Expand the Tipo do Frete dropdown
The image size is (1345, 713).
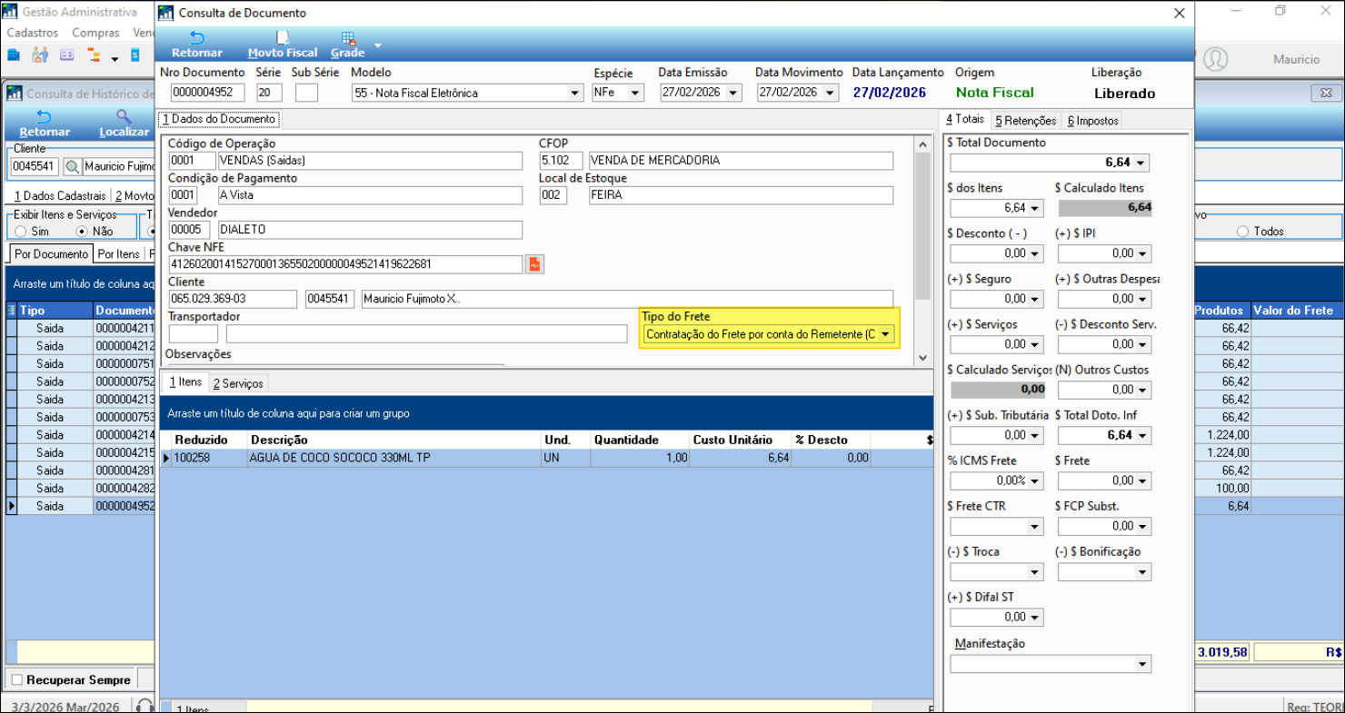tap(886, 334)
